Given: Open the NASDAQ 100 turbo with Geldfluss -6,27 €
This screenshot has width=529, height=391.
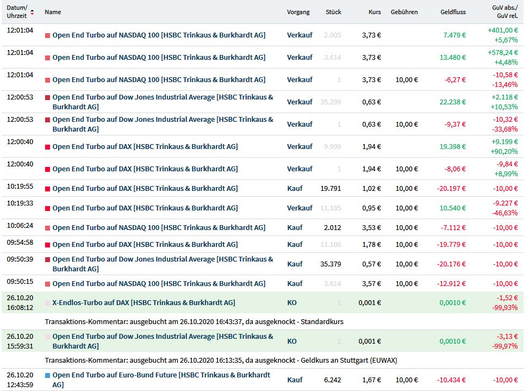Looking at the screenshot, I should click(159, 79).
